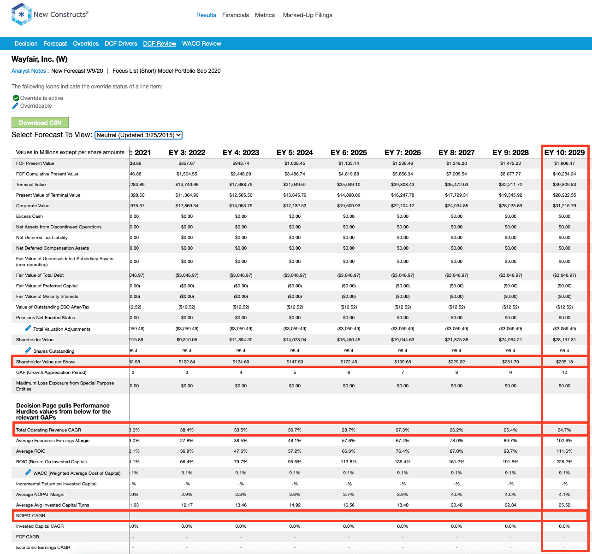Click the Incremental Return on Invested Capital label
Image resolution: width=592 pixels, height=554 pixels.
(x=56, y=484)
